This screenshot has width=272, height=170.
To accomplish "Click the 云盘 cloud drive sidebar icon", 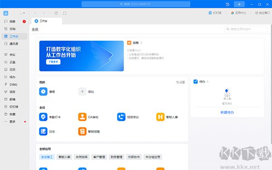I will pyautogui.click(x=6, y=62).
